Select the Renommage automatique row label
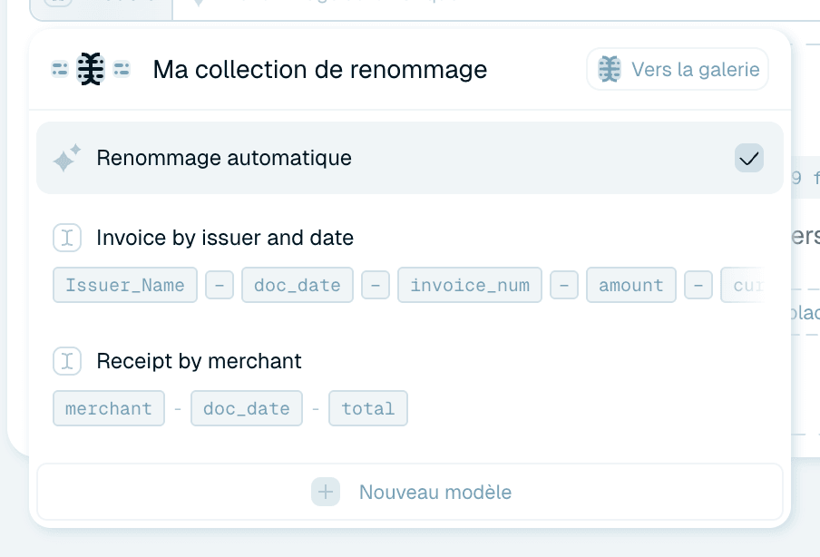 coord(224,158)
